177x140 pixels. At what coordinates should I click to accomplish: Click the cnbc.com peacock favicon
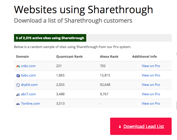point(18,66)
